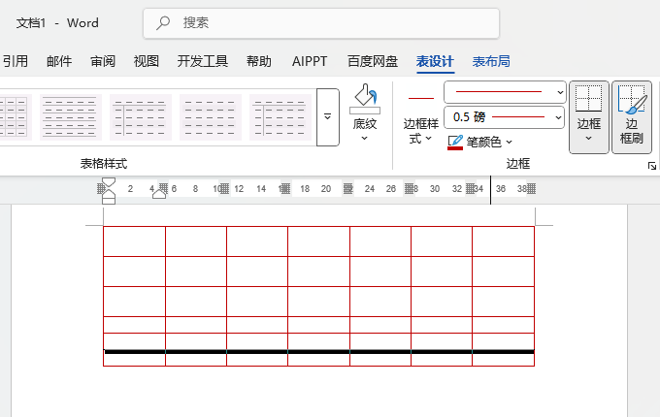The width and height of the screenshot is (660, 417).
Task: Open the 边框样式 border styles button
Action: point(421,119)
